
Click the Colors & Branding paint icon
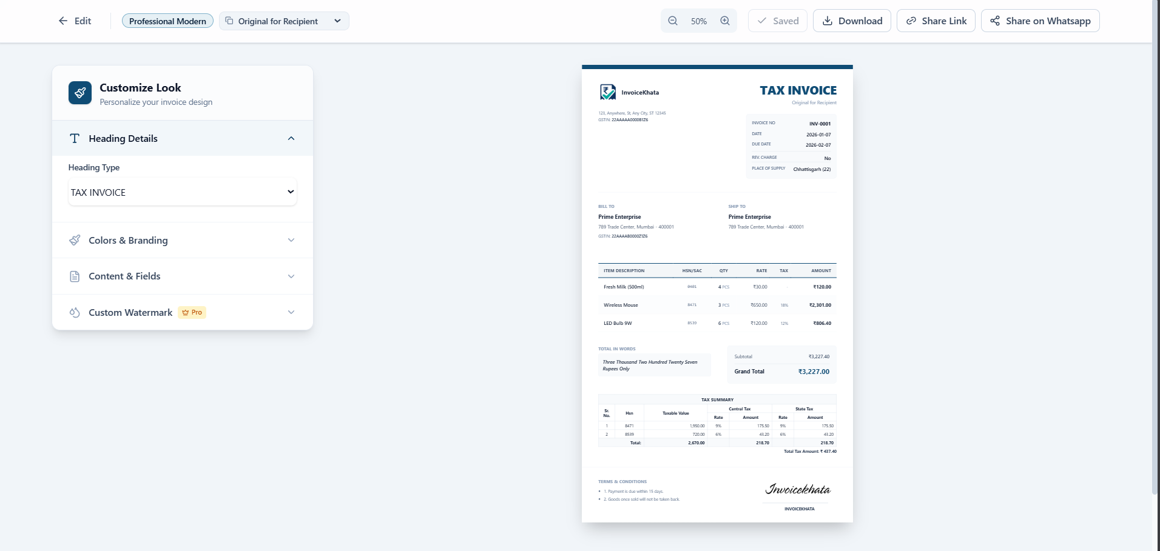[74, 240]
